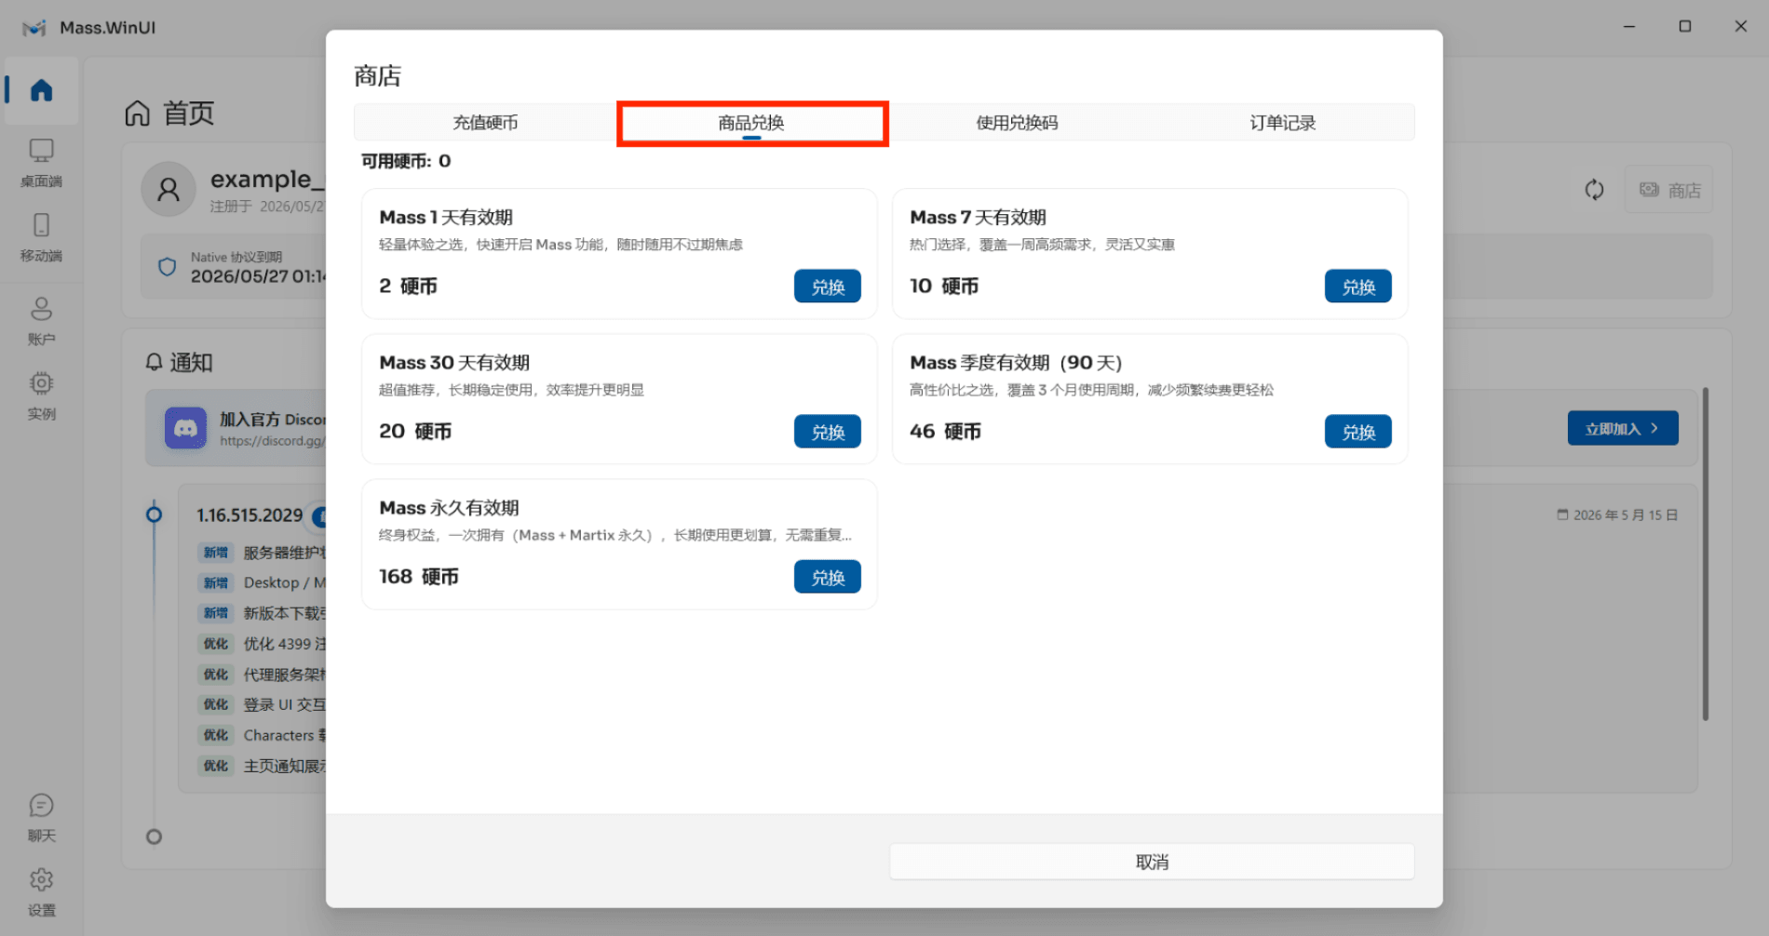The width and height of the screenshot is (1769, 936).
Task: Open the 设置 settings gear icon
Action: tap(41, 892)
